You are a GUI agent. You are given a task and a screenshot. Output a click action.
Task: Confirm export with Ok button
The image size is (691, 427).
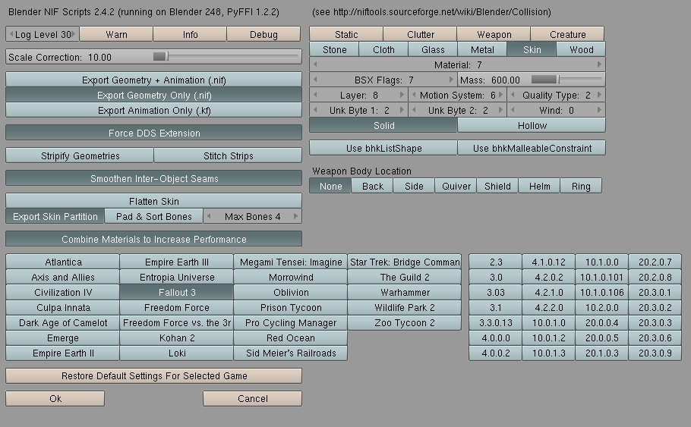55,398
